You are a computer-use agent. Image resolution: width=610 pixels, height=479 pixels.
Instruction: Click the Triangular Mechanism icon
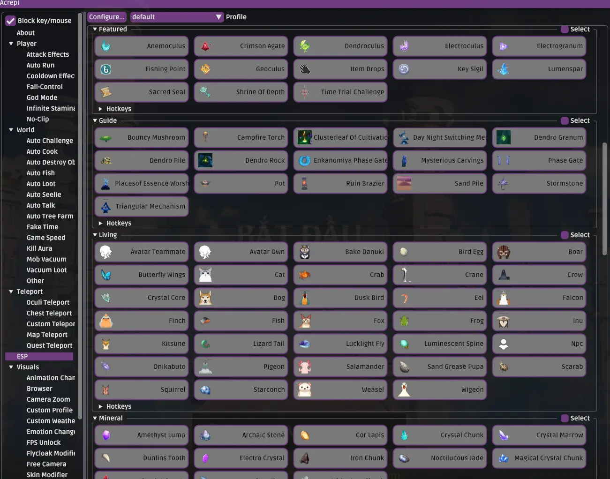tap(106, 206)
